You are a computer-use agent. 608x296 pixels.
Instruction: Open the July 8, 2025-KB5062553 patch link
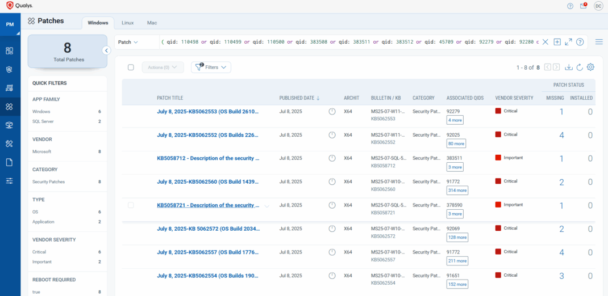pos(208,111)
